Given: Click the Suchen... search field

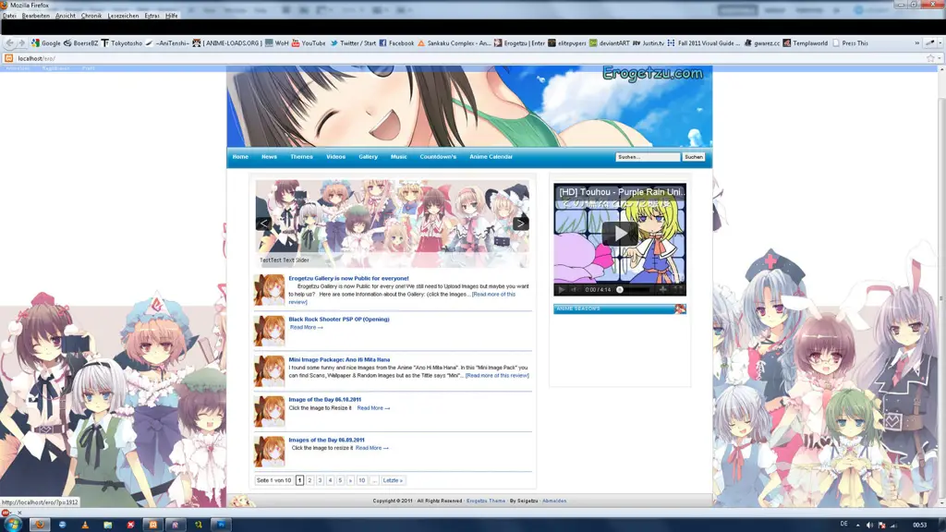Looking at the screenshot, I should tap(648, 157).
